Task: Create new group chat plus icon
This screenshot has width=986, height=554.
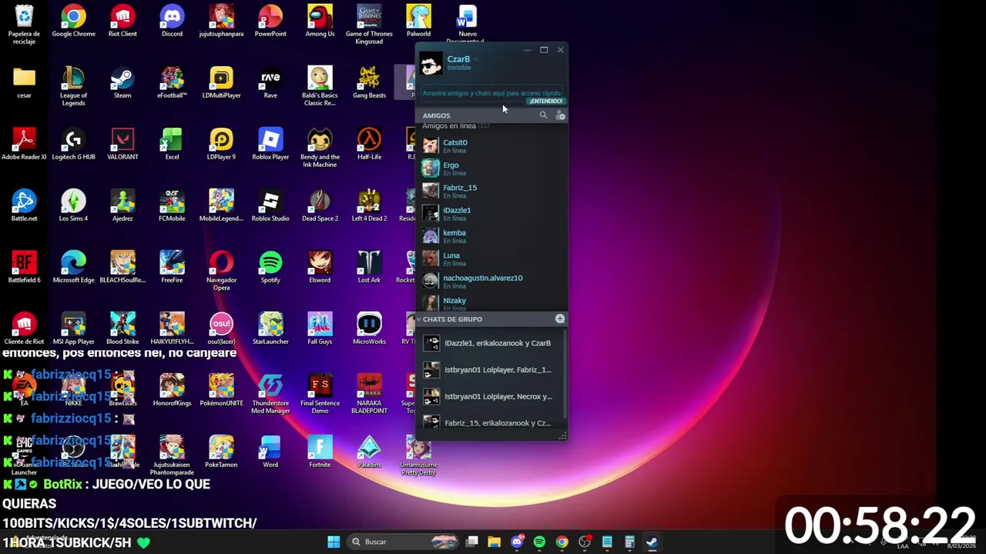Action: (x=560, y=319)
